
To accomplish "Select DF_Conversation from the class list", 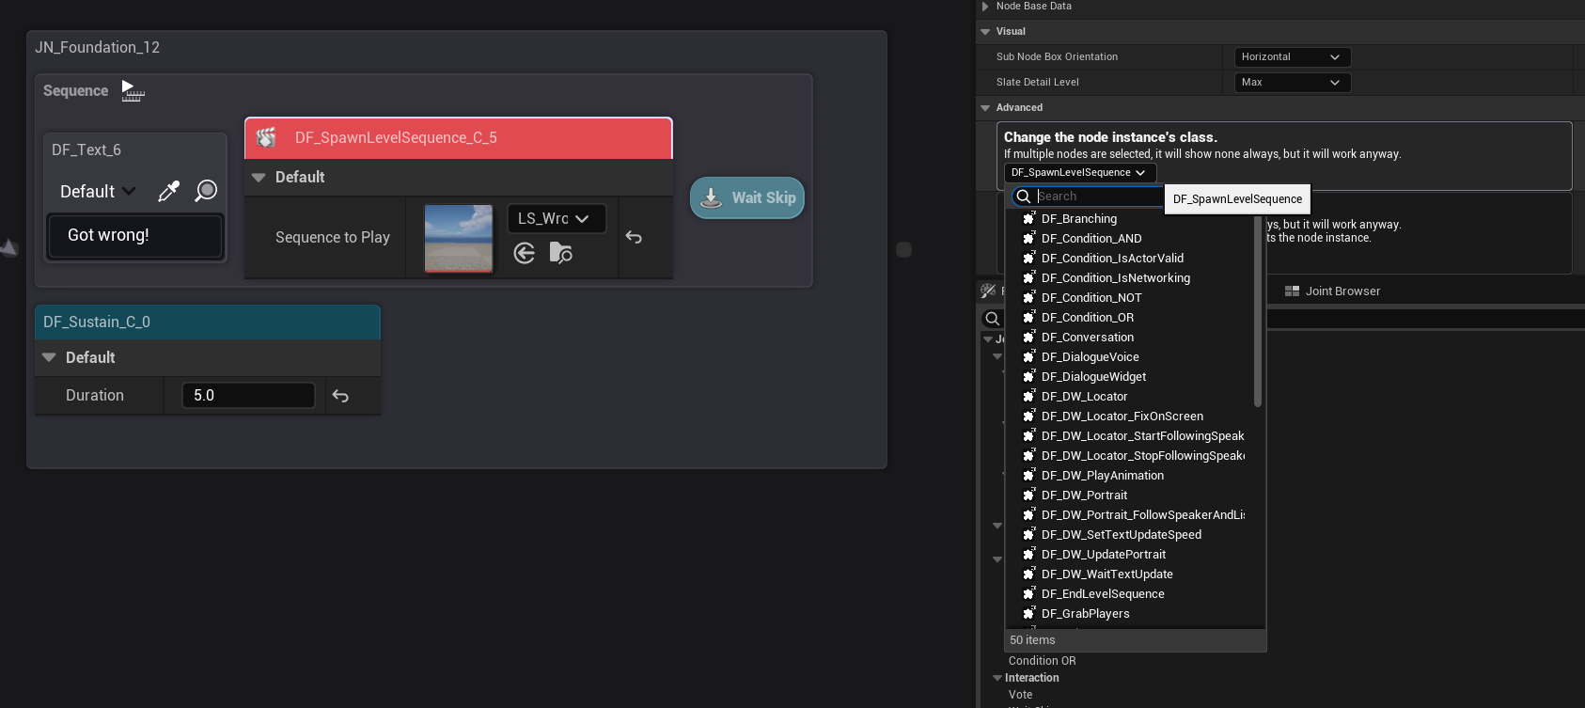I will click(1087, 338).
